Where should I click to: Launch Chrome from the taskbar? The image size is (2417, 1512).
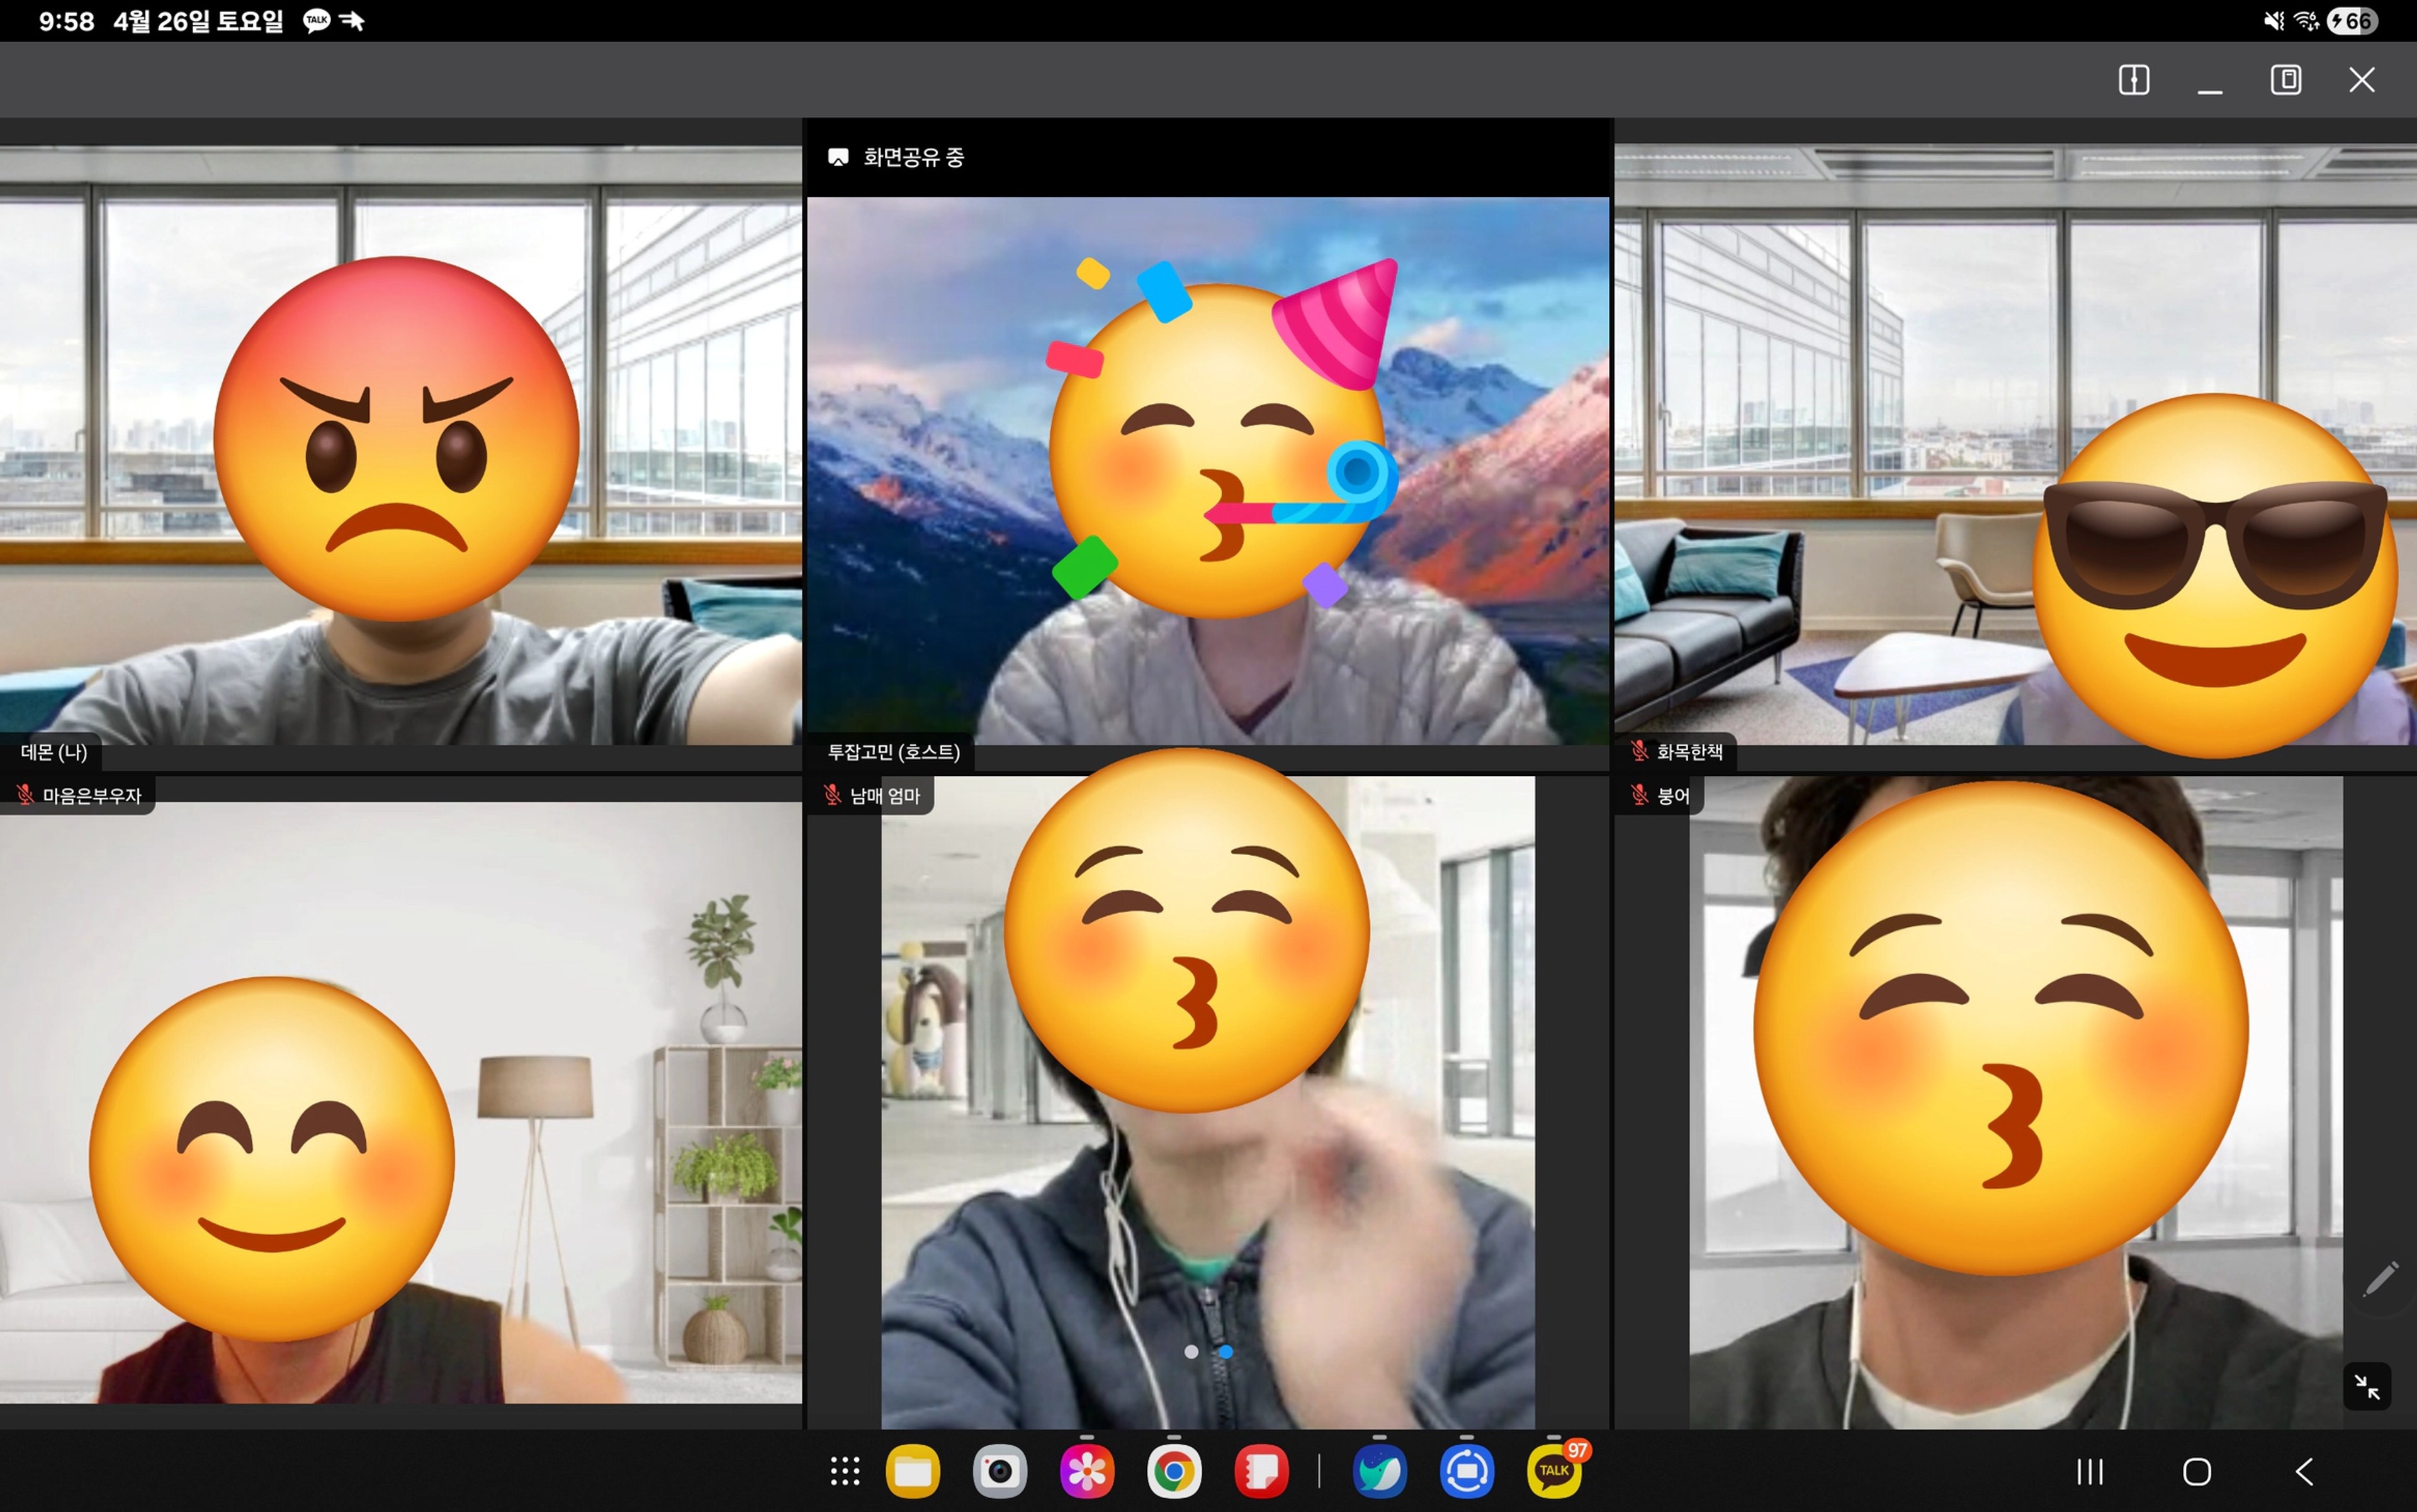[1173, 1471]
